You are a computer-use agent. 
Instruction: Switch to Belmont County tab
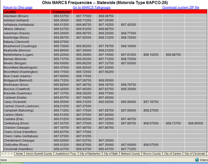131,154
